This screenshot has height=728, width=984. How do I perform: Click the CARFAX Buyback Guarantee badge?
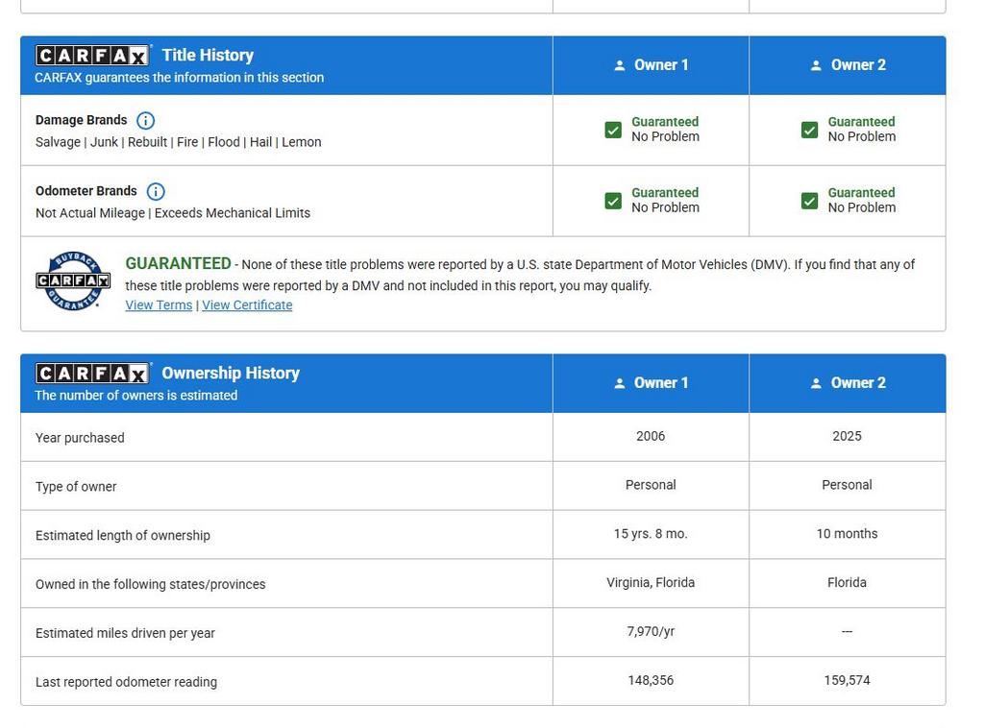(x=73, y=280)
